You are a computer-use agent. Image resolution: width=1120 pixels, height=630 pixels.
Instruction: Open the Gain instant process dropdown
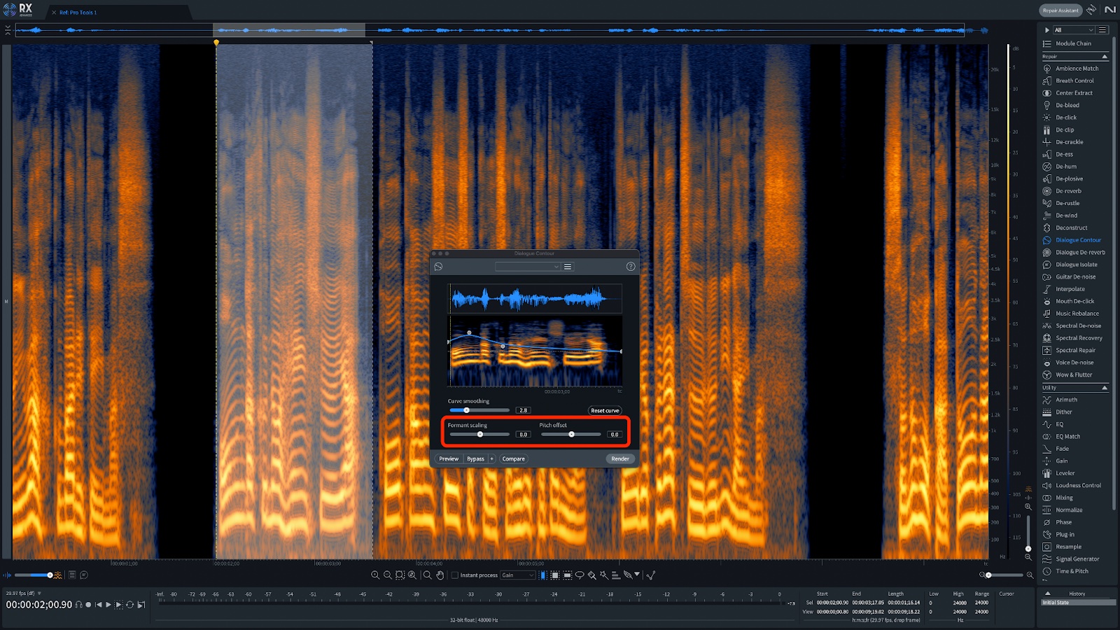point(517,575)
